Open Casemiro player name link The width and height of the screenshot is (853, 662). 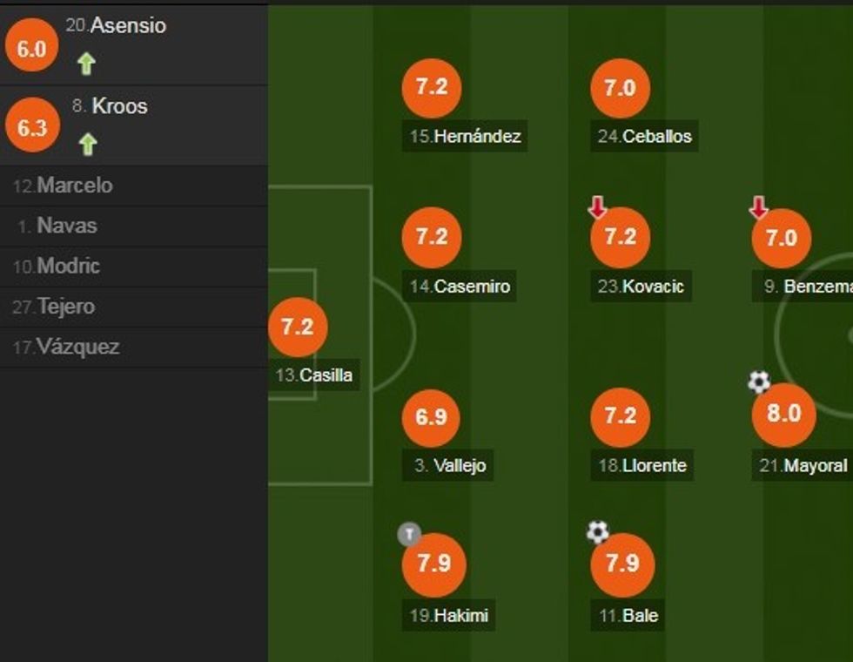click(x=472, y=286)
